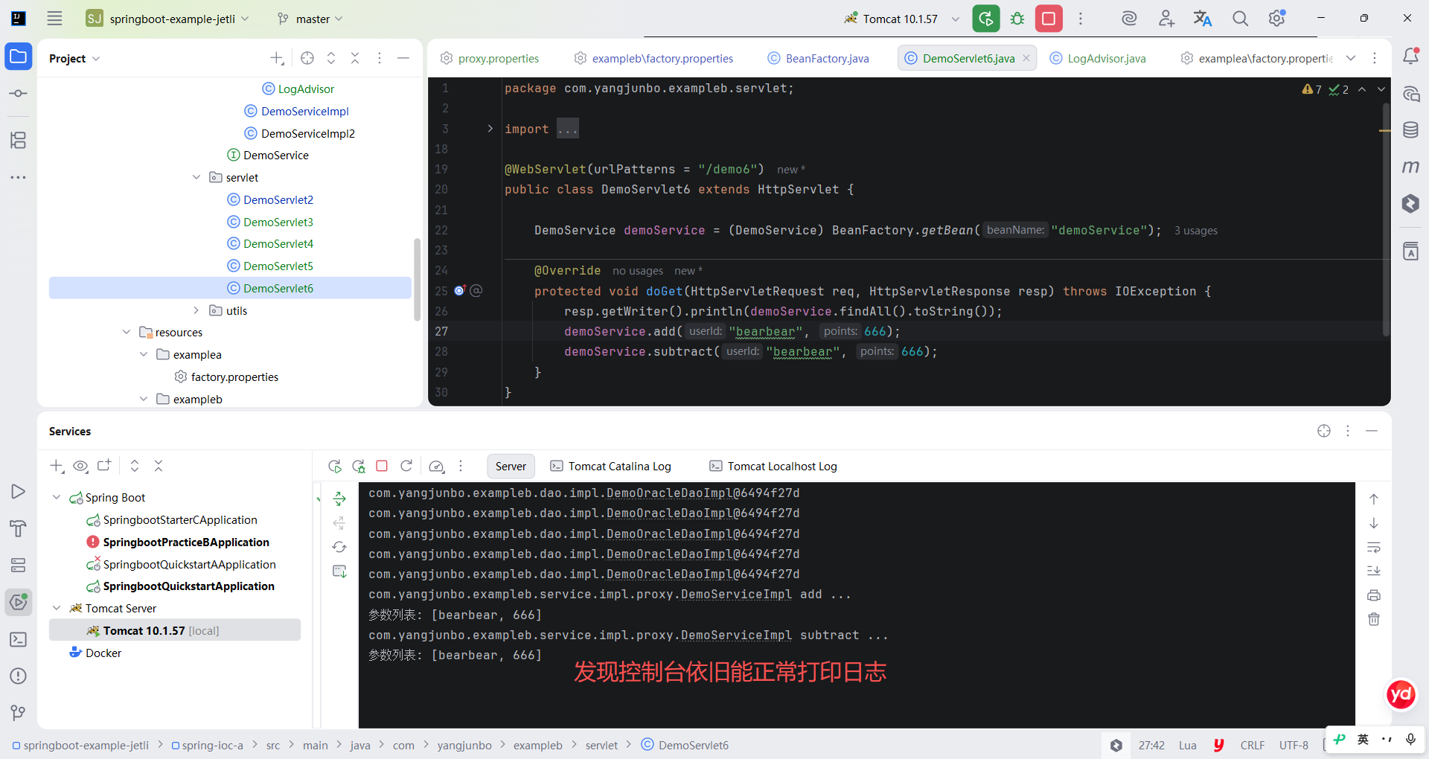Switch to BeanFactory.java tab

[819, 58]
